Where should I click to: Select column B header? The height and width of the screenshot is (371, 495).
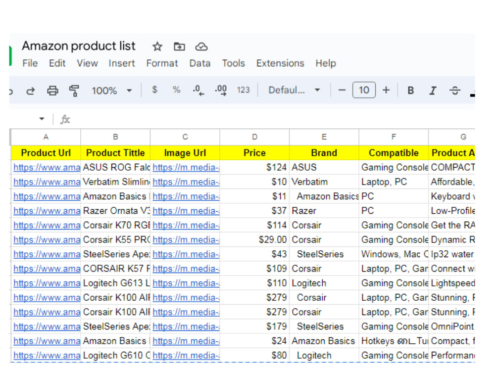(x=115, y=137)
